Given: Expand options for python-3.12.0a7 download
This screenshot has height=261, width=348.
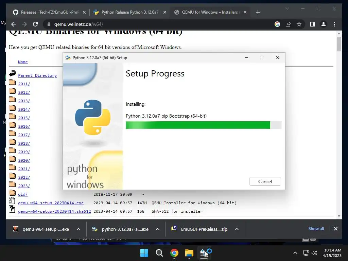Looking at the screenshot, I should [158, 229].
